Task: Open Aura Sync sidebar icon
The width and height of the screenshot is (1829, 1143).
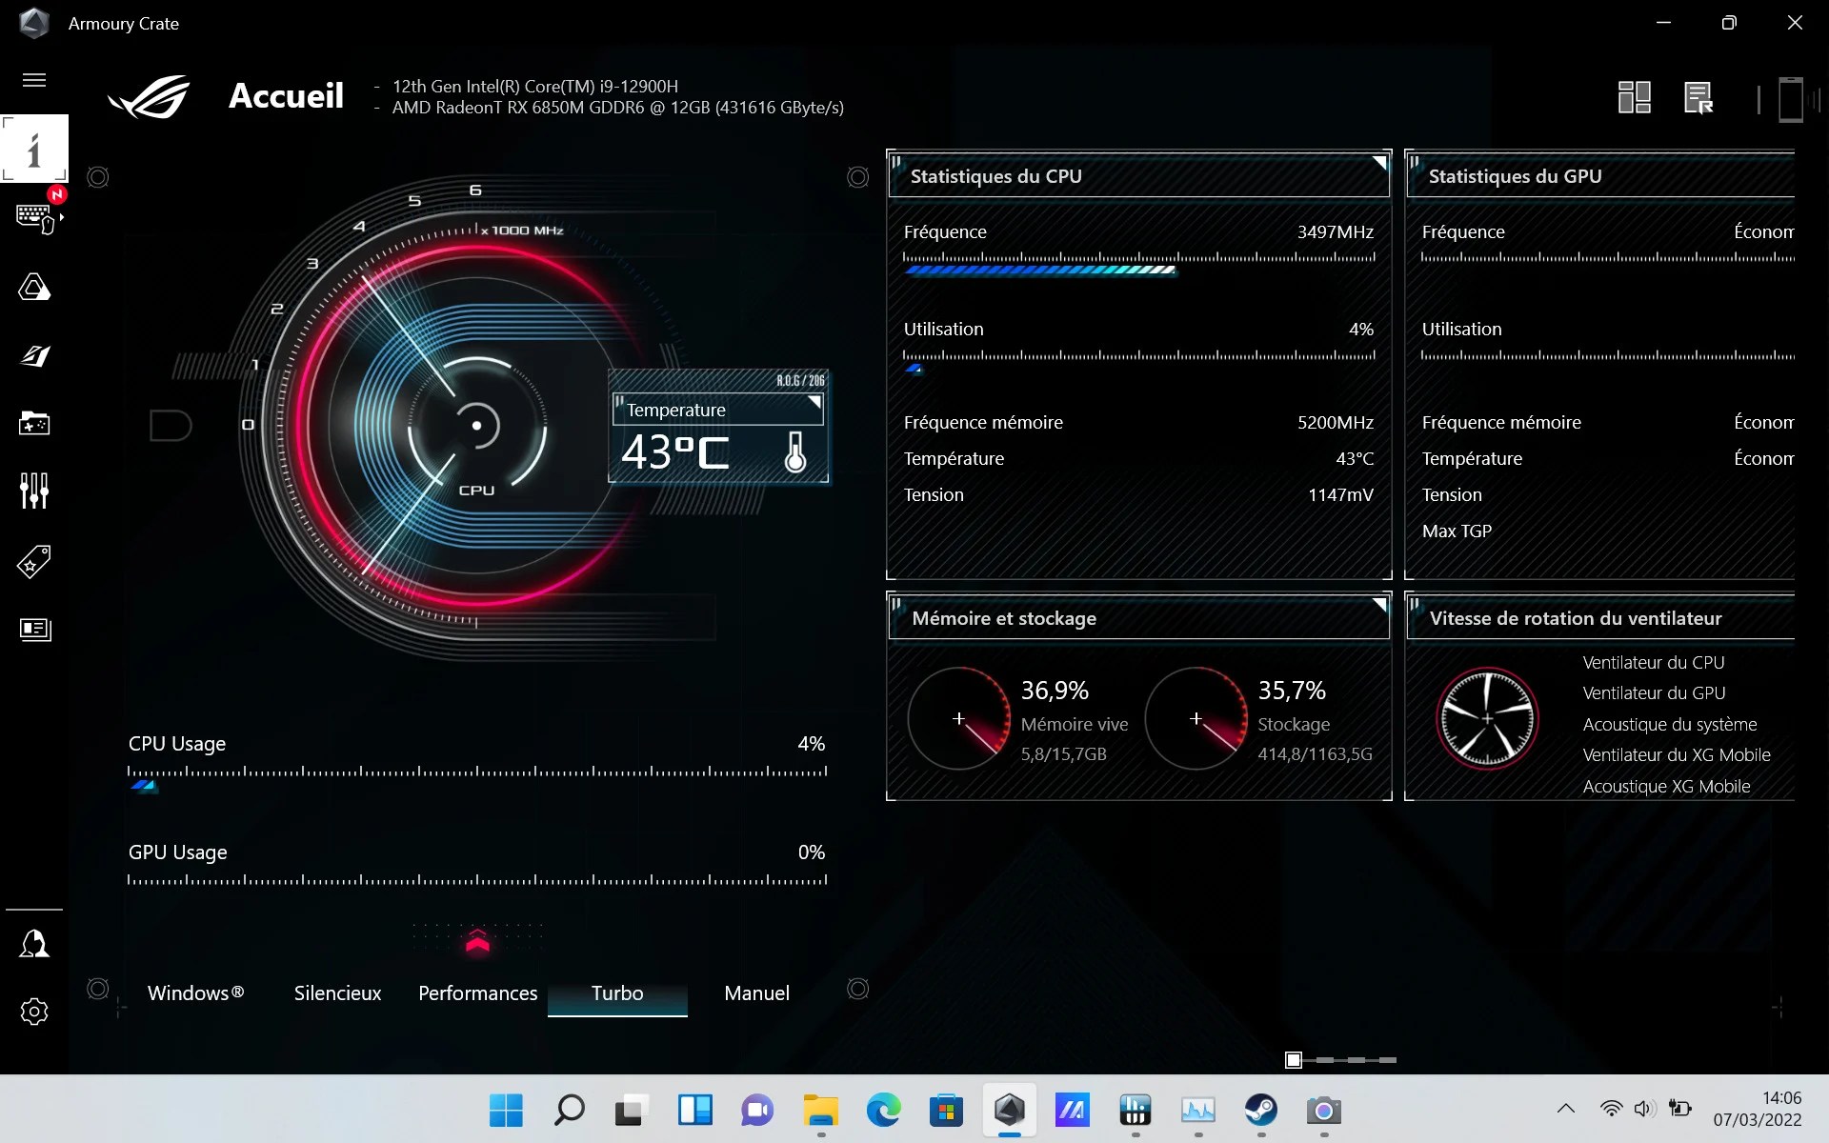Action: pyautogui.click(x=34, y=287)
